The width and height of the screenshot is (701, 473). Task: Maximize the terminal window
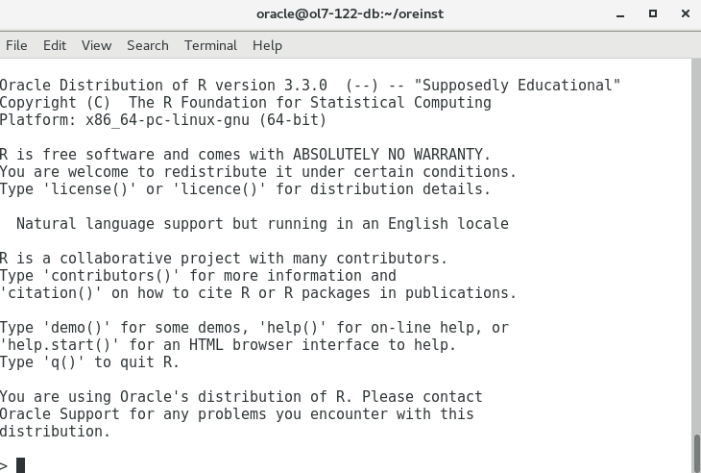click(x=653, y=13)
